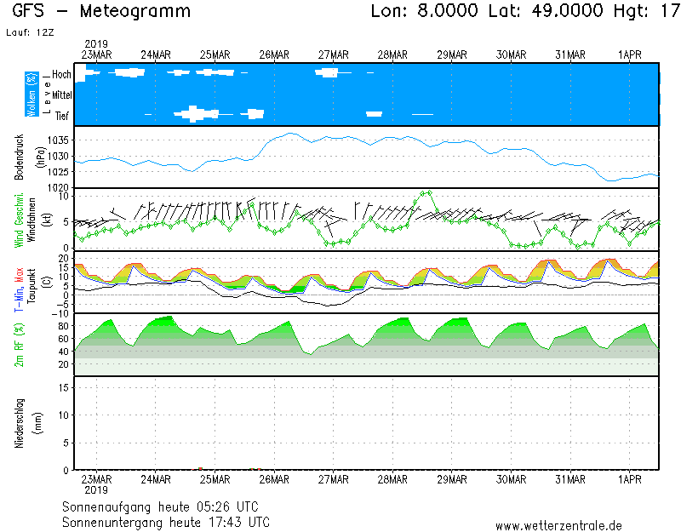This screenshot has height=532, width=681.
Task: Click the 26MAR marker on upper date axis
Action: click(274, 54)
